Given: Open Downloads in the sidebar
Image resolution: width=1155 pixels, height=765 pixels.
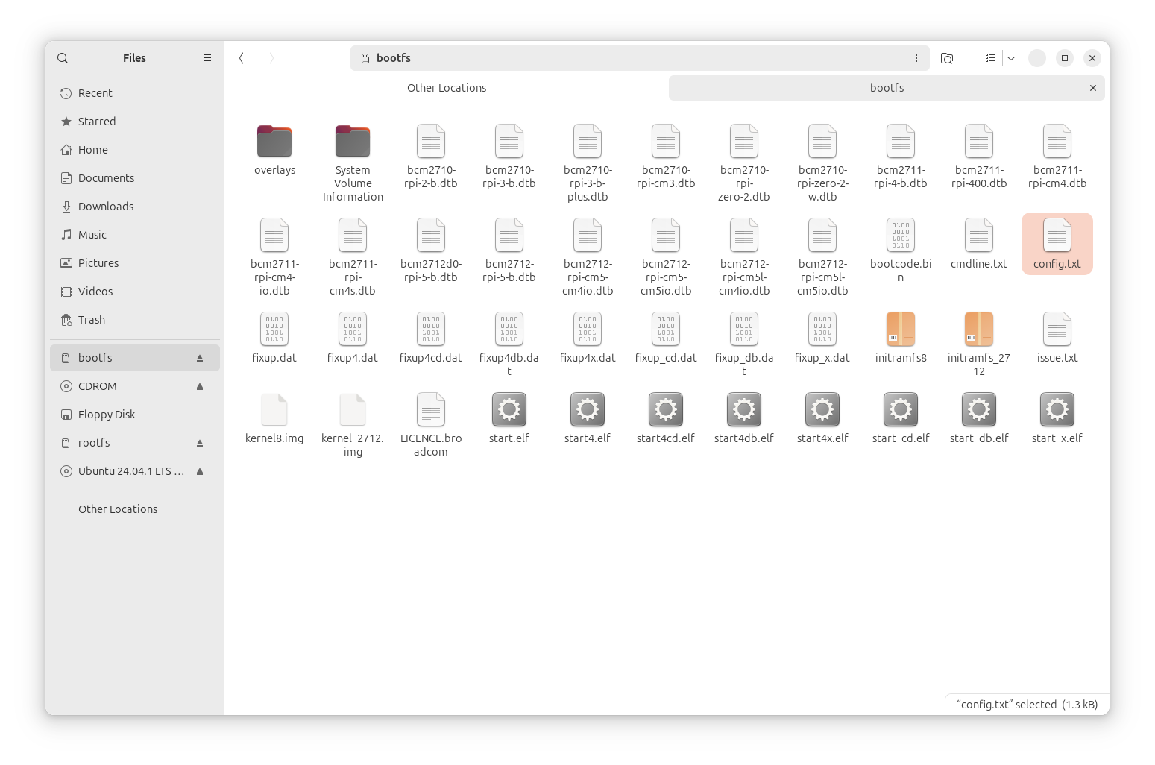Looking at the screenshot, I should pyautogui.click(x=106, y=207).
